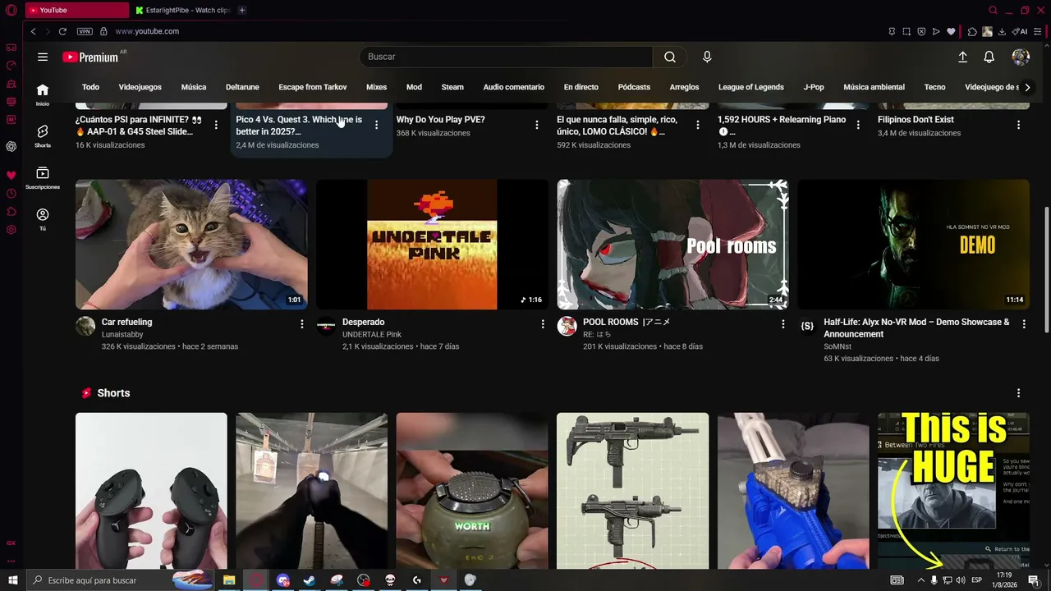Screen dimensions: 1051x591
Task: Open history clock in Opera sidebar
Action: tap(11, 194)
